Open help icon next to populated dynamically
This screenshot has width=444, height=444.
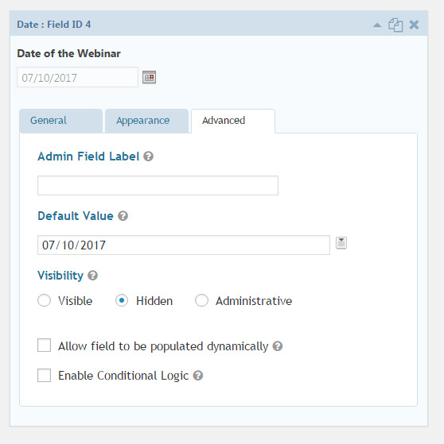pos(277,346)
